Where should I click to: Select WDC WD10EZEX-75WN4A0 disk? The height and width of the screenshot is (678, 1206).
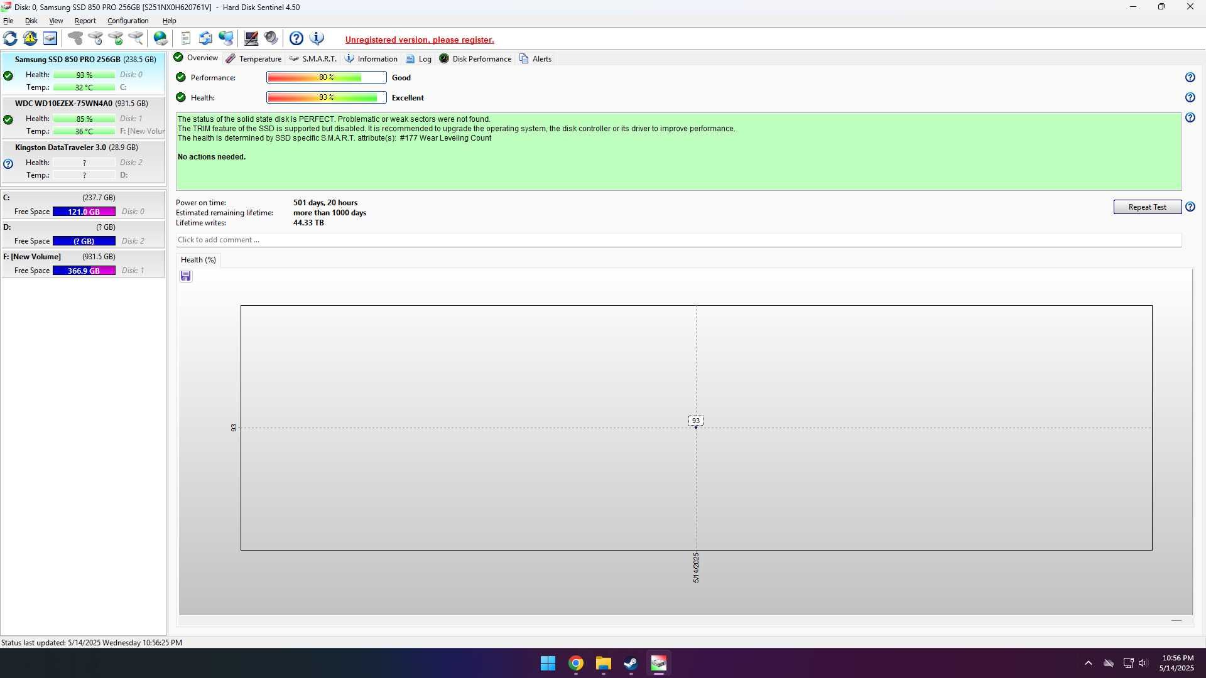point(83,117)
